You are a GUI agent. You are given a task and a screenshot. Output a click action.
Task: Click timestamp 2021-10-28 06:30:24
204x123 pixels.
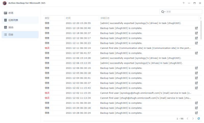[78, 113]
